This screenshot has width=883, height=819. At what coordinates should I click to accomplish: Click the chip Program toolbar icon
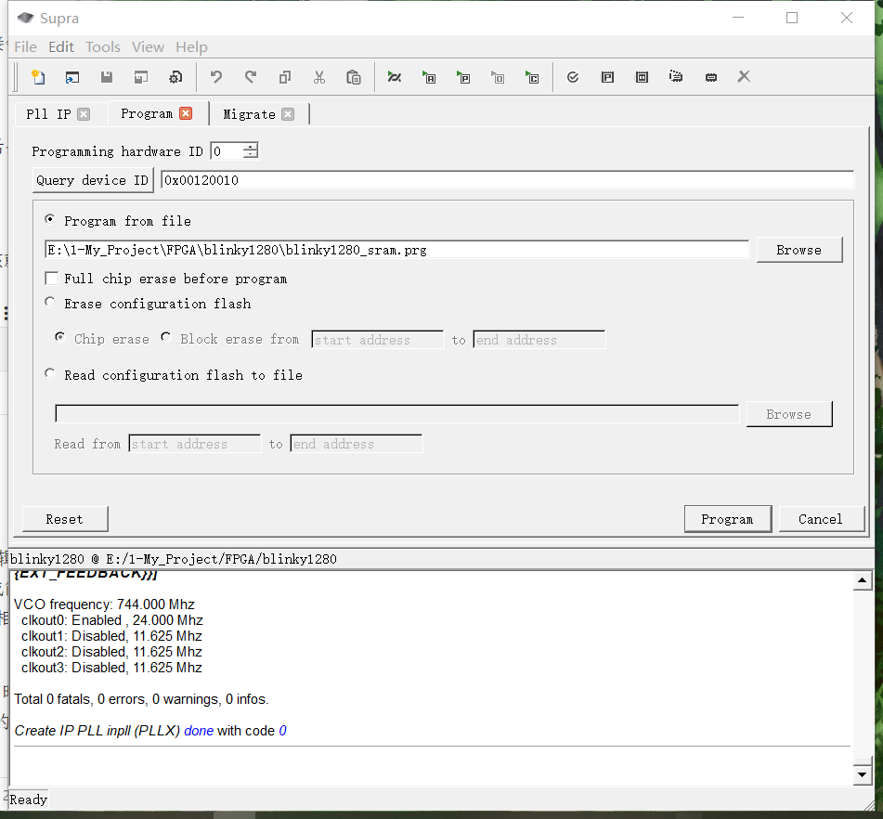[710, 77]
